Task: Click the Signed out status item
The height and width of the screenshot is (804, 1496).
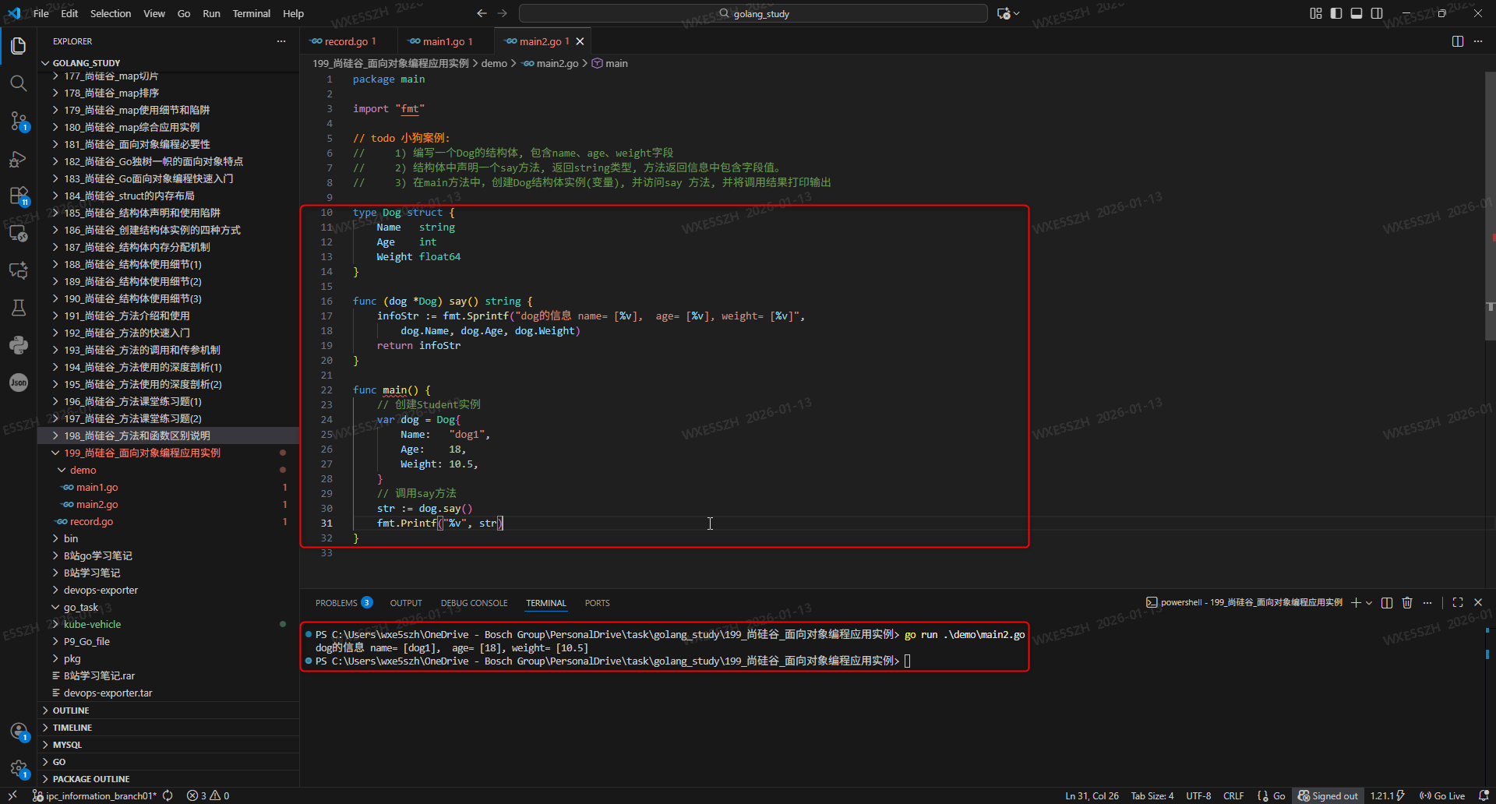Action: point(1328,795)
